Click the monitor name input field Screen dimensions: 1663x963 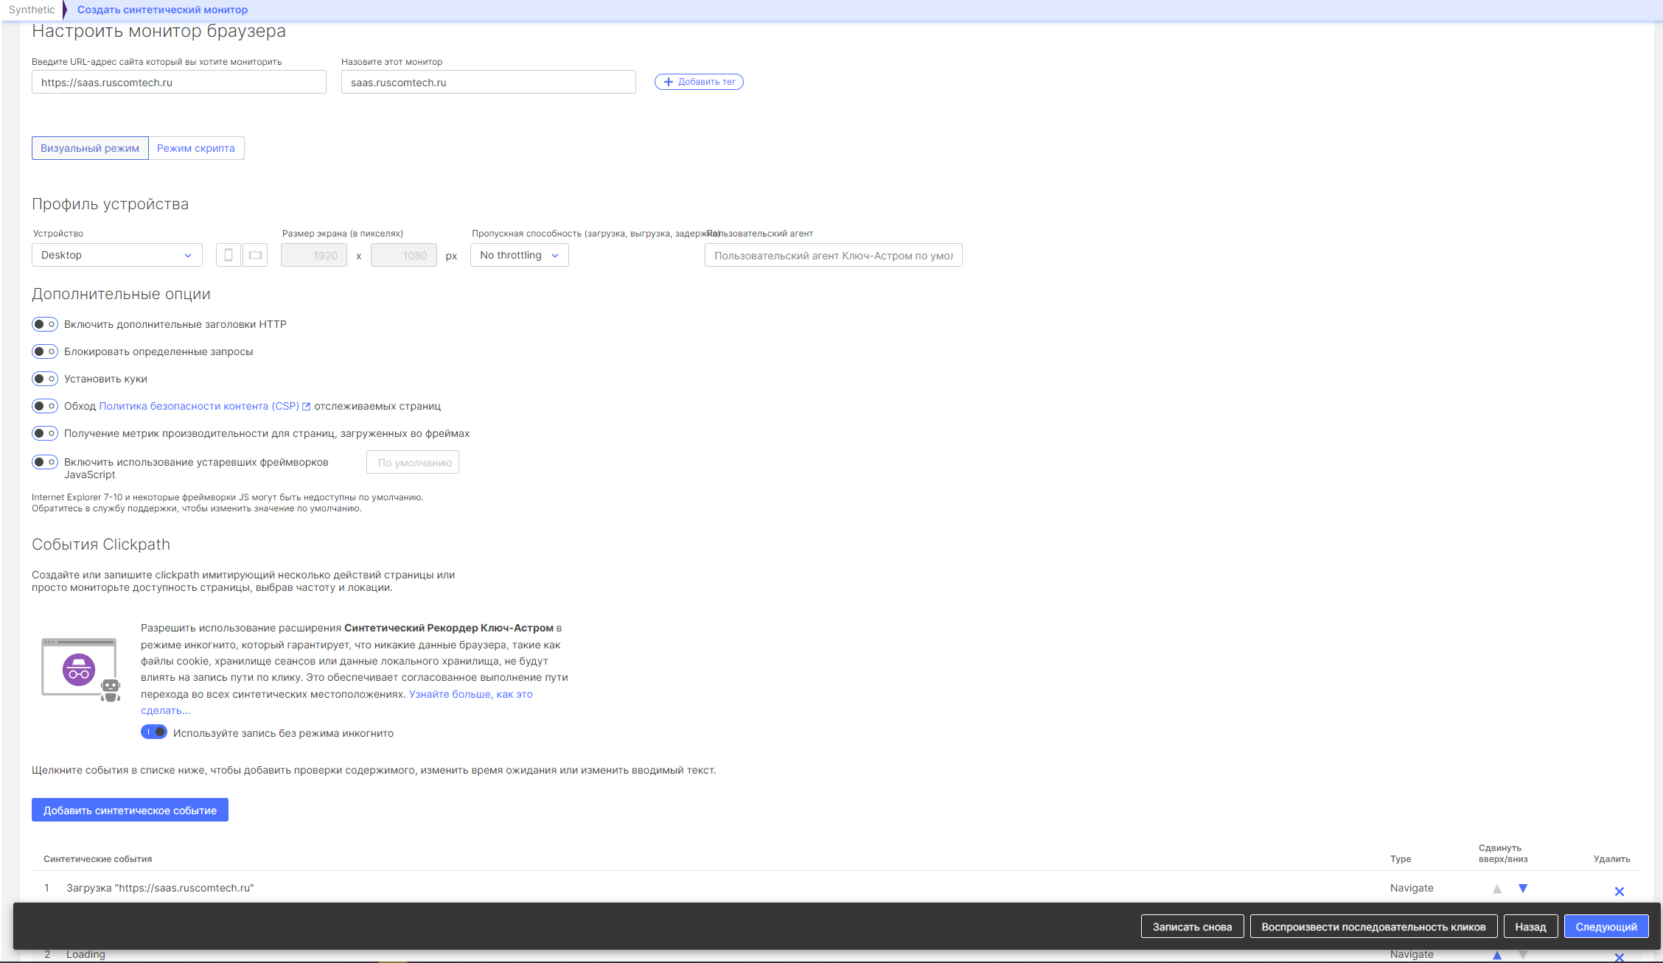pos(488,83)
